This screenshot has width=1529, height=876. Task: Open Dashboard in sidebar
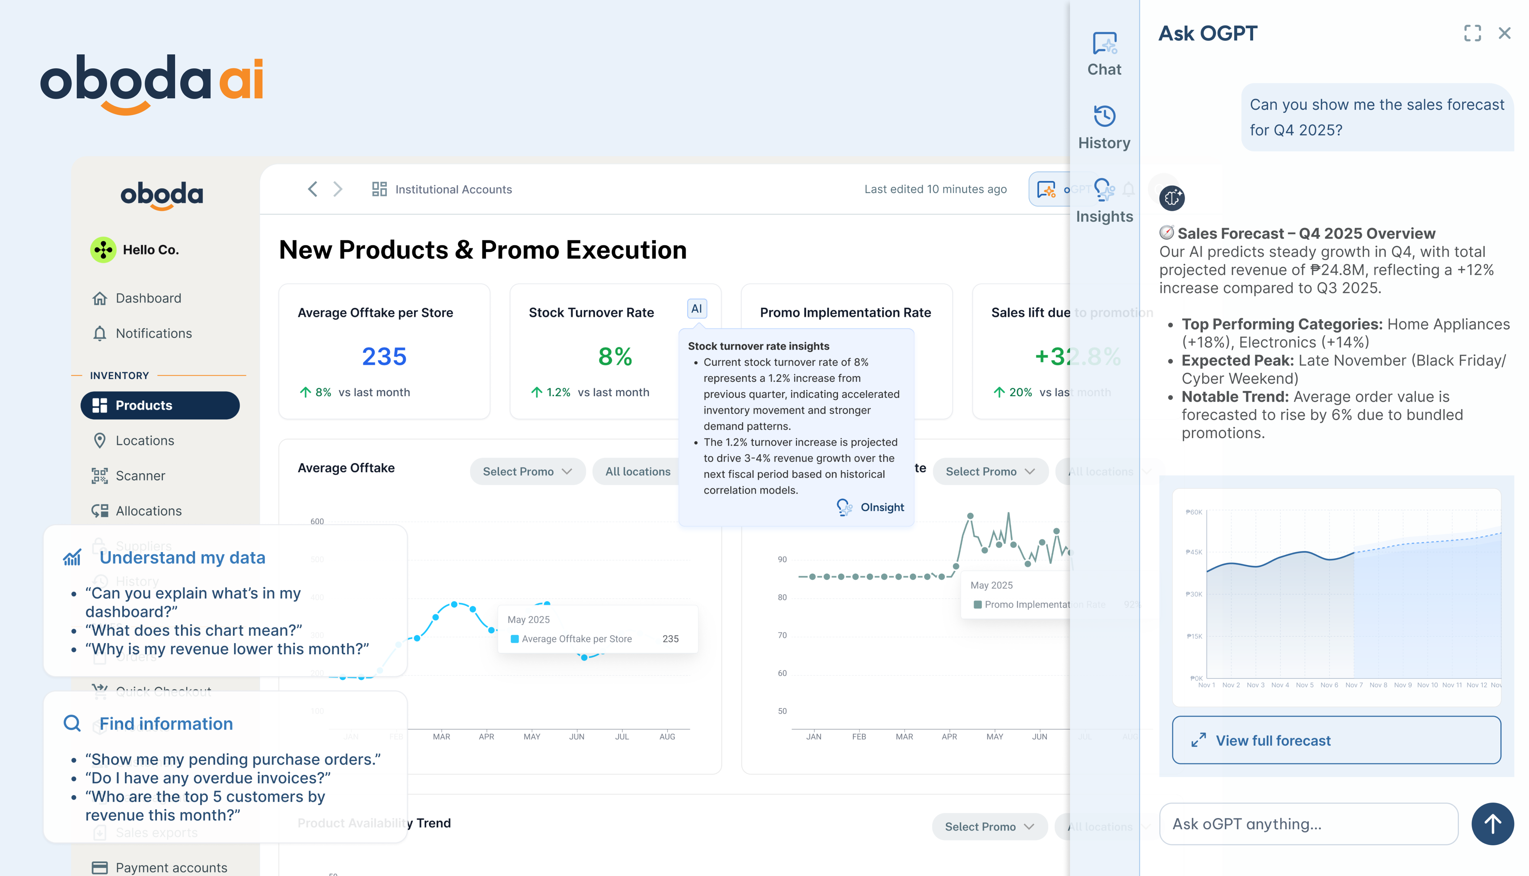[x=148, y=298]
